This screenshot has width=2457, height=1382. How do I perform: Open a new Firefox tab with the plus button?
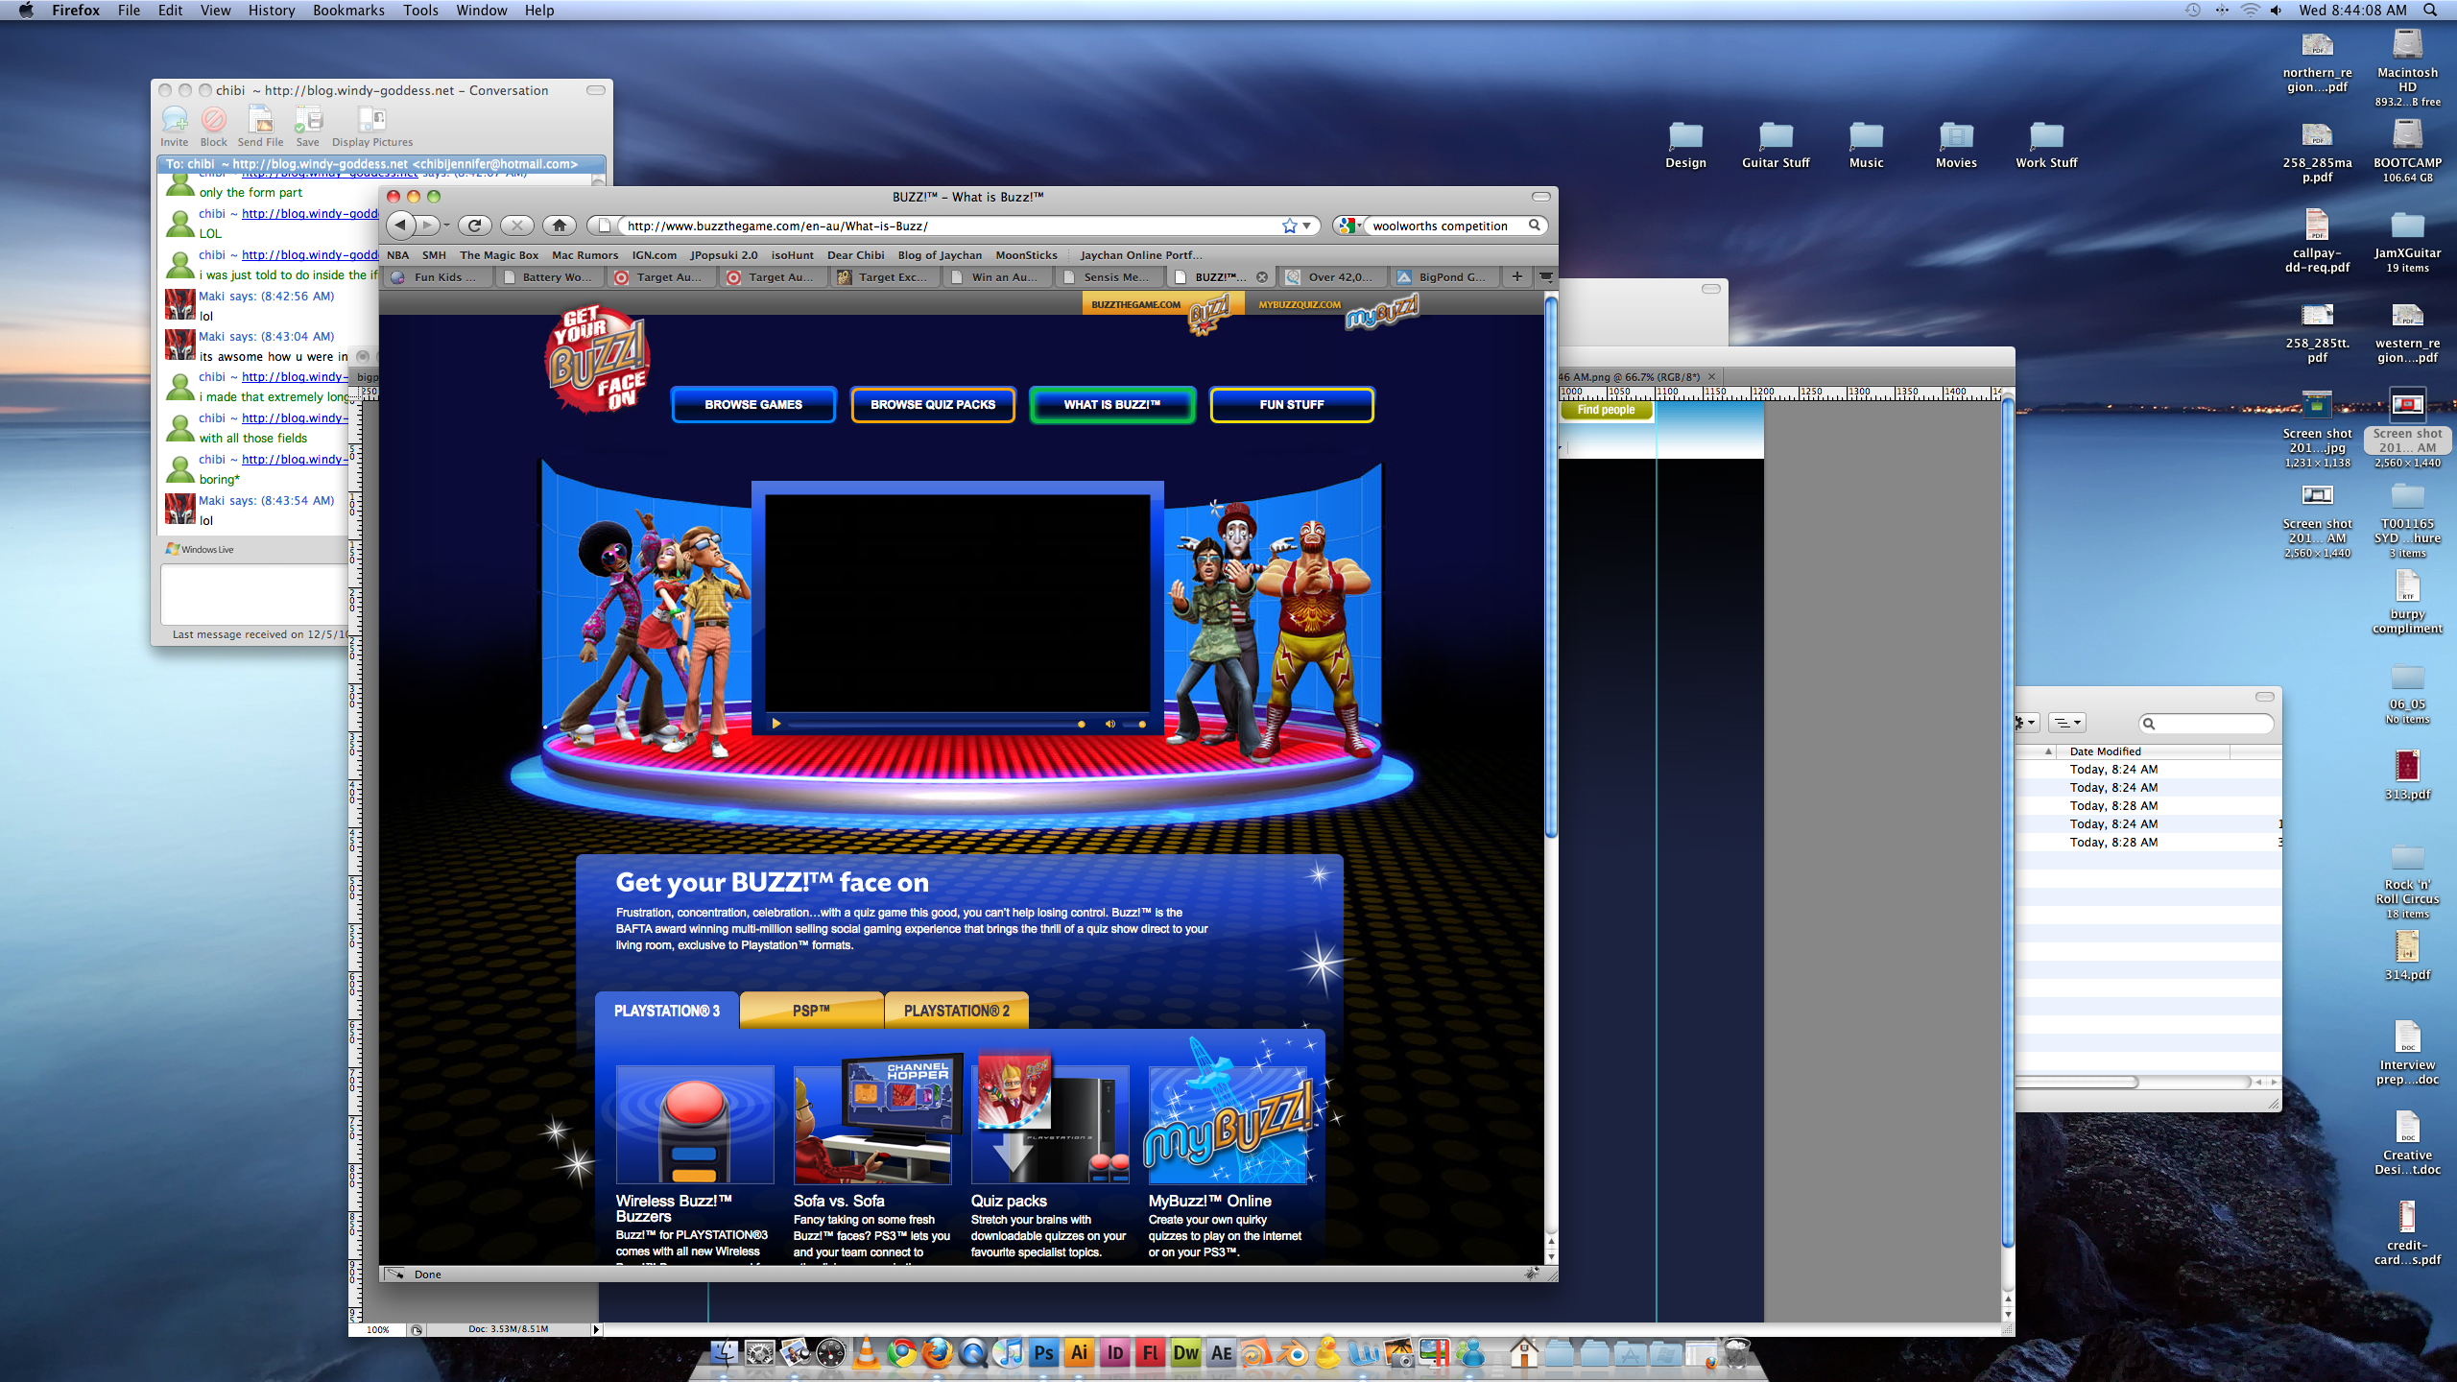click(1516, 276)
